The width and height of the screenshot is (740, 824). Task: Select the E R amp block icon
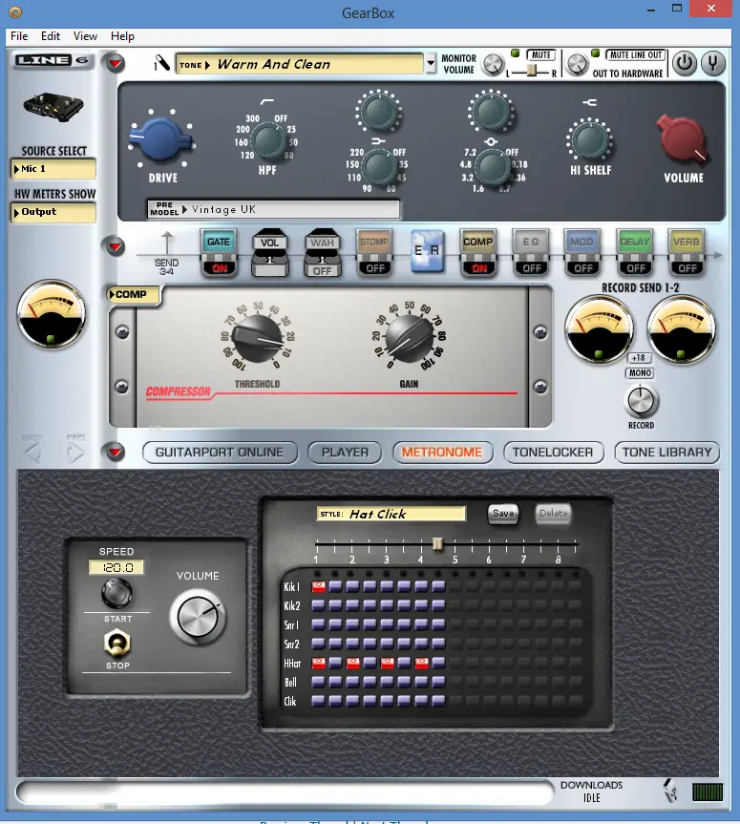click(427, 251)
